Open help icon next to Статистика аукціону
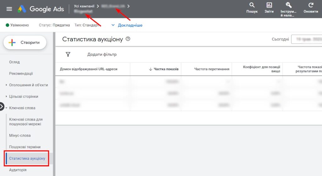322x176 pixels. tap(128, 39)
